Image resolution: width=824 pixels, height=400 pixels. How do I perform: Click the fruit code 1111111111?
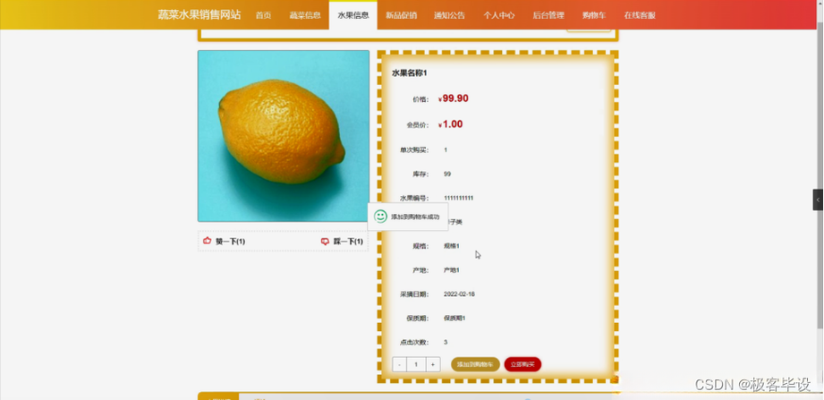click(458, 198)
